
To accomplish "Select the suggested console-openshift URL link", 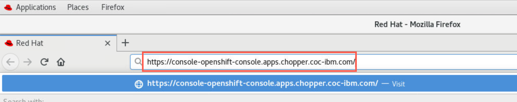I will pyautogui.click(x=263, y=83).
